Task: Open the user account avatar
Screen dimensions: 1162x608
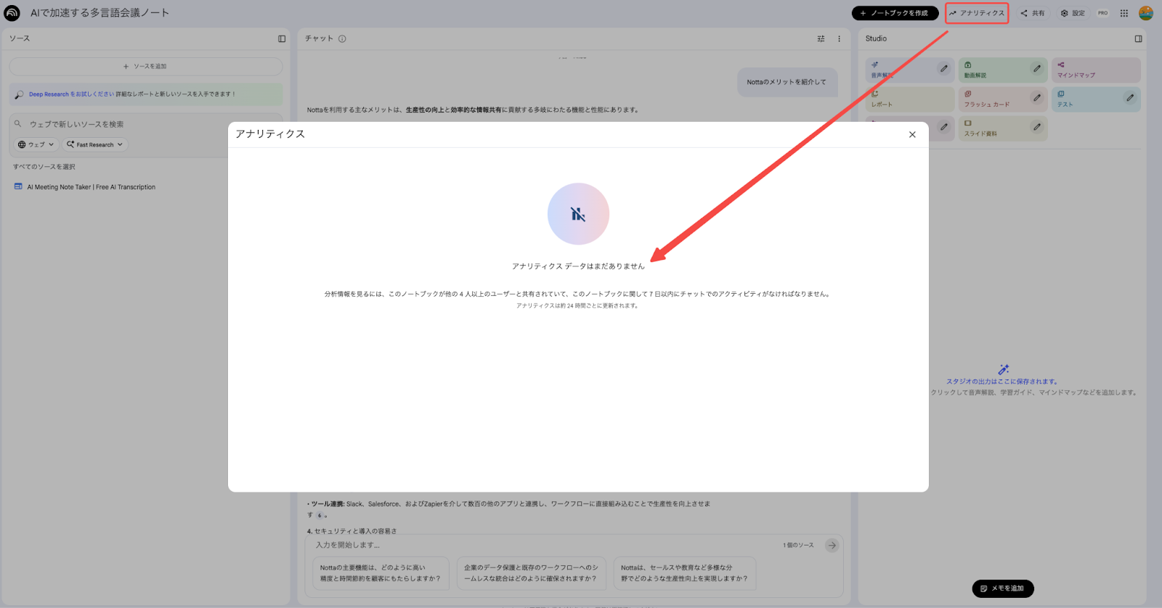Action: coord(1146,13)
